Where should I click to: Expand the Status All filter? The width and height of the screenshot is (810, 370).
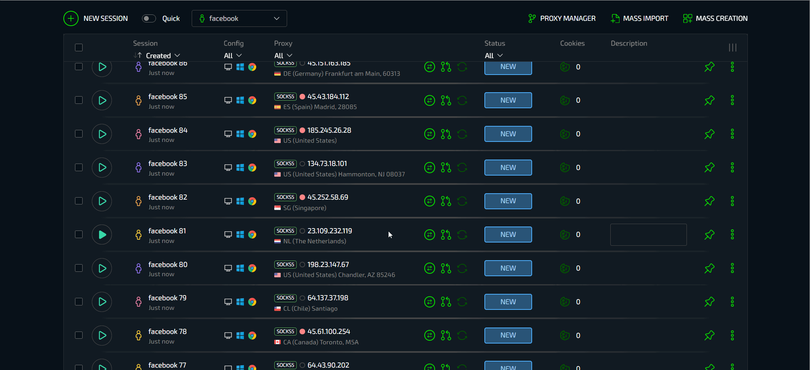[493, 56]
